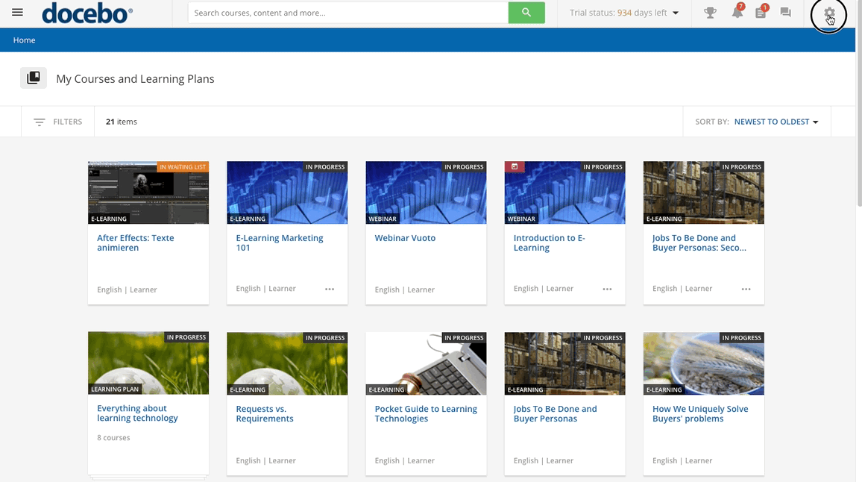Screen dimensions: 862x482
Task: Open options menu for Jobs To Be Done Seco... card
Action: click(746, 289)
